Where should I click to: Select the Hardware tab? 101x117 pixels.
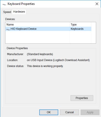[x=19, y=12]
